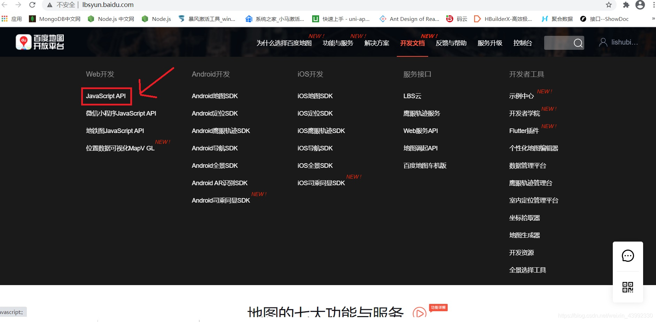Open Android AR识别SDK link
Viewport: 656px width, 322px height.
pos(219,183)
